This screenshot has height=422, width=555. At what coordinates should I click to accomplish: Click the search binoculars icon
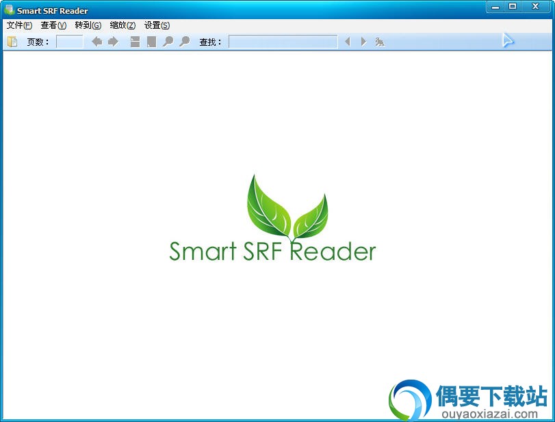[x=380, y=42]
